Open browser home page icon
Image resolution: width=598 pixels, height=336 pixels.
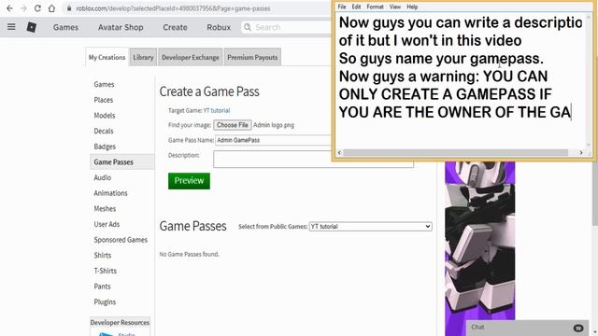coord(51,8)
